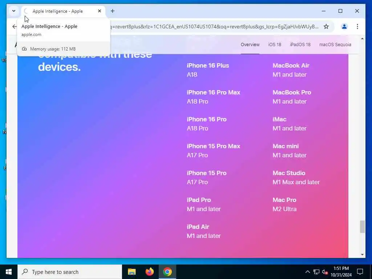Open the network status tray icon

(316, 272)
